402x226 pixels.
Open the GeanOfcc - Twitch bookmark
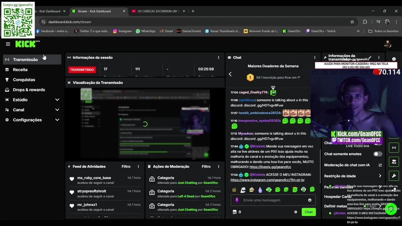(321, 31)
